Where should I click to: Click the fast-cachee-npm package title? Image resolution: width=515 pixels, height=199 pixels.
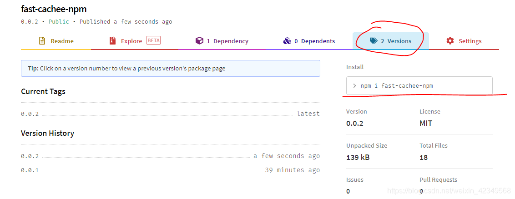point(54,9)
